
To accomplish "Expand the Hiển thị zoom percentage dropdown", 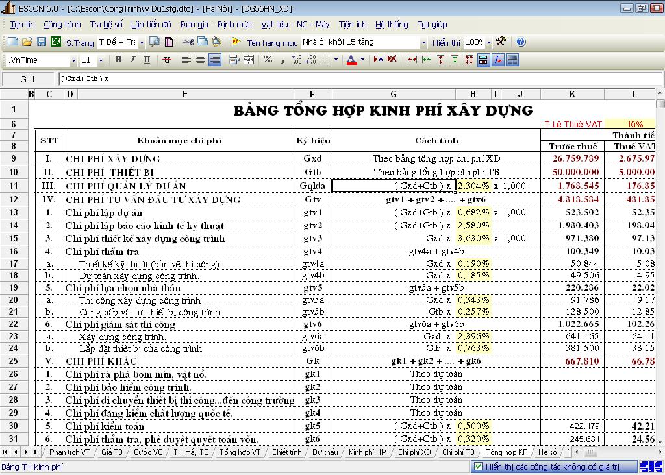I will coord(488,43).
